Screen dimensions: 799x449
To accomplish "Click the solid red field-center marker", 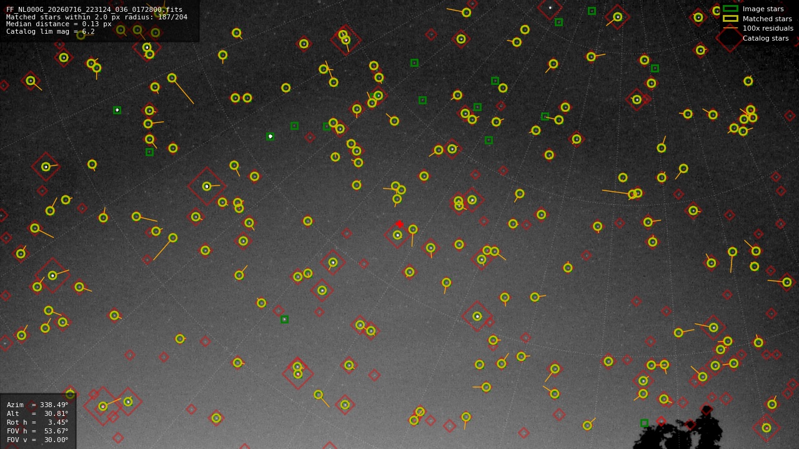I will pos(400,224).
